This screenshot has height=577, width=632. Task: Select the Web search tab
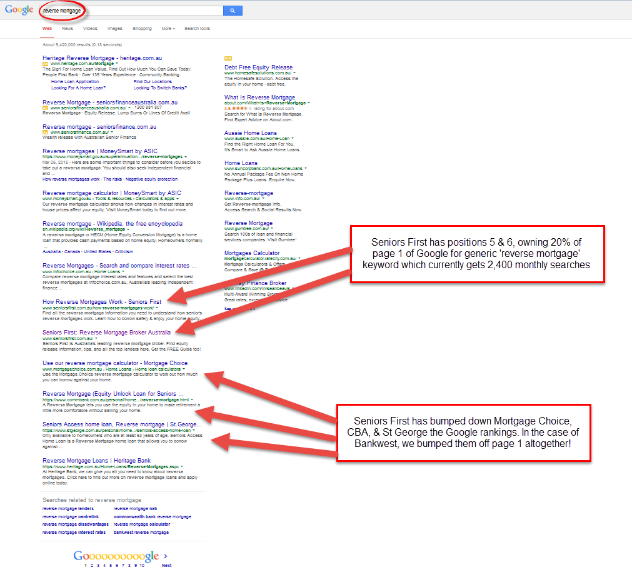pyautogui.click(x=47, y=29)
